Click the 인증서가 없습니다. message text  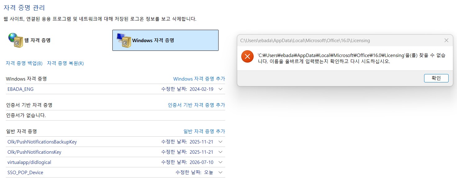coord(26,115)
